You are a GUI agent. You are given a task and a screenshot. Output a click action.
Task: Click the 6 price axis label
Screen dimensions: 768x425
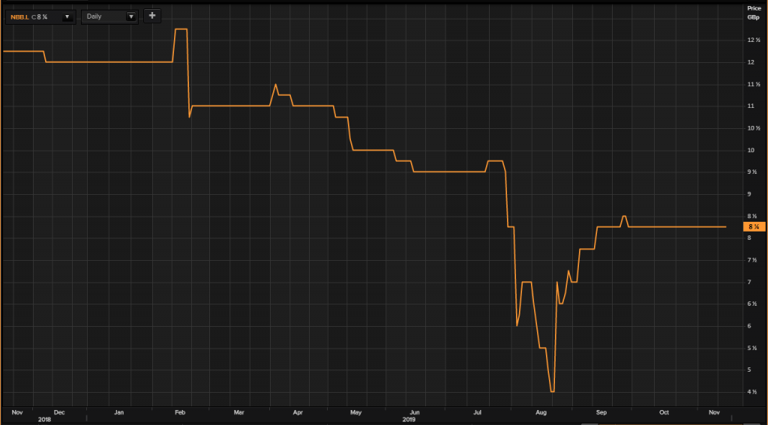749,326
